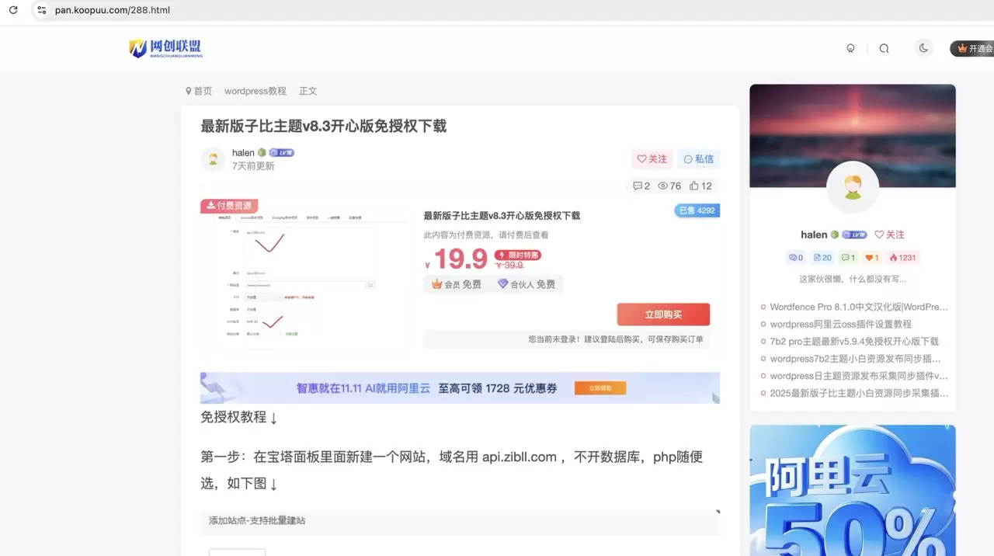
Task: Click the 立即购买 purchase button
Action: pyautogui.click(x=663, y=314)
